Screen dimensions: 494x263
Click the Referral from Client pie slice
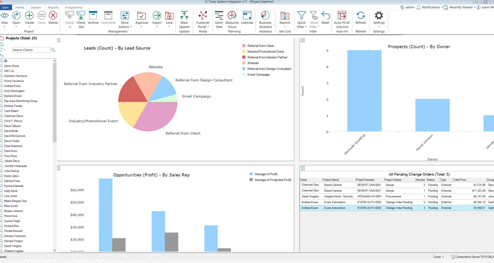[156, 115]
